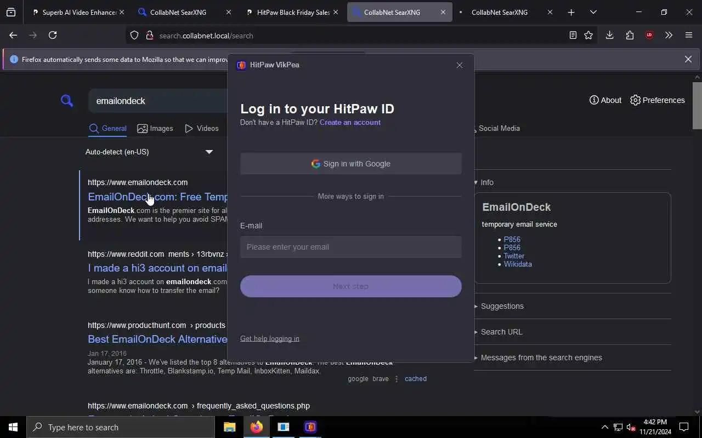Close the HitPaw VikPea login dialog
This screenshot has width=702, height=438.
click(x=460, y=65)
